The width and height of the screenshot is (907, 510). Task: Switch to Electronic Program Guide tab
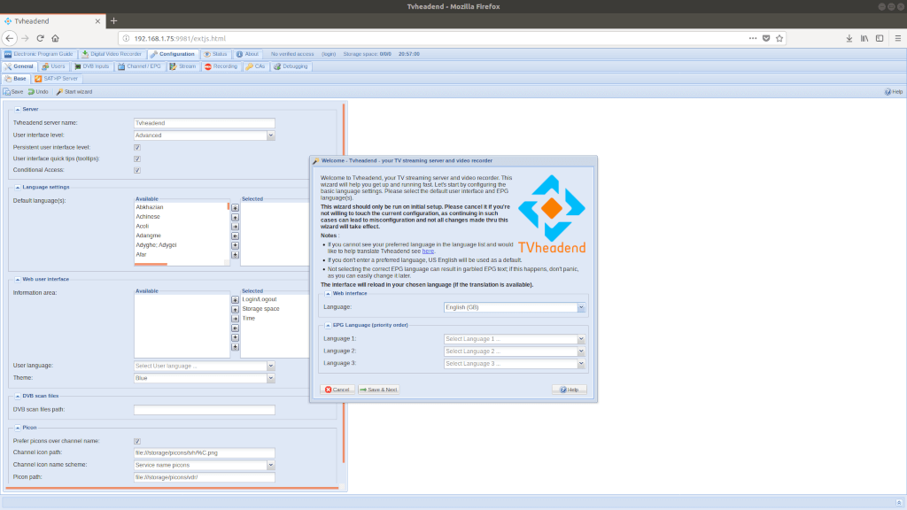[x=38, y=54]
